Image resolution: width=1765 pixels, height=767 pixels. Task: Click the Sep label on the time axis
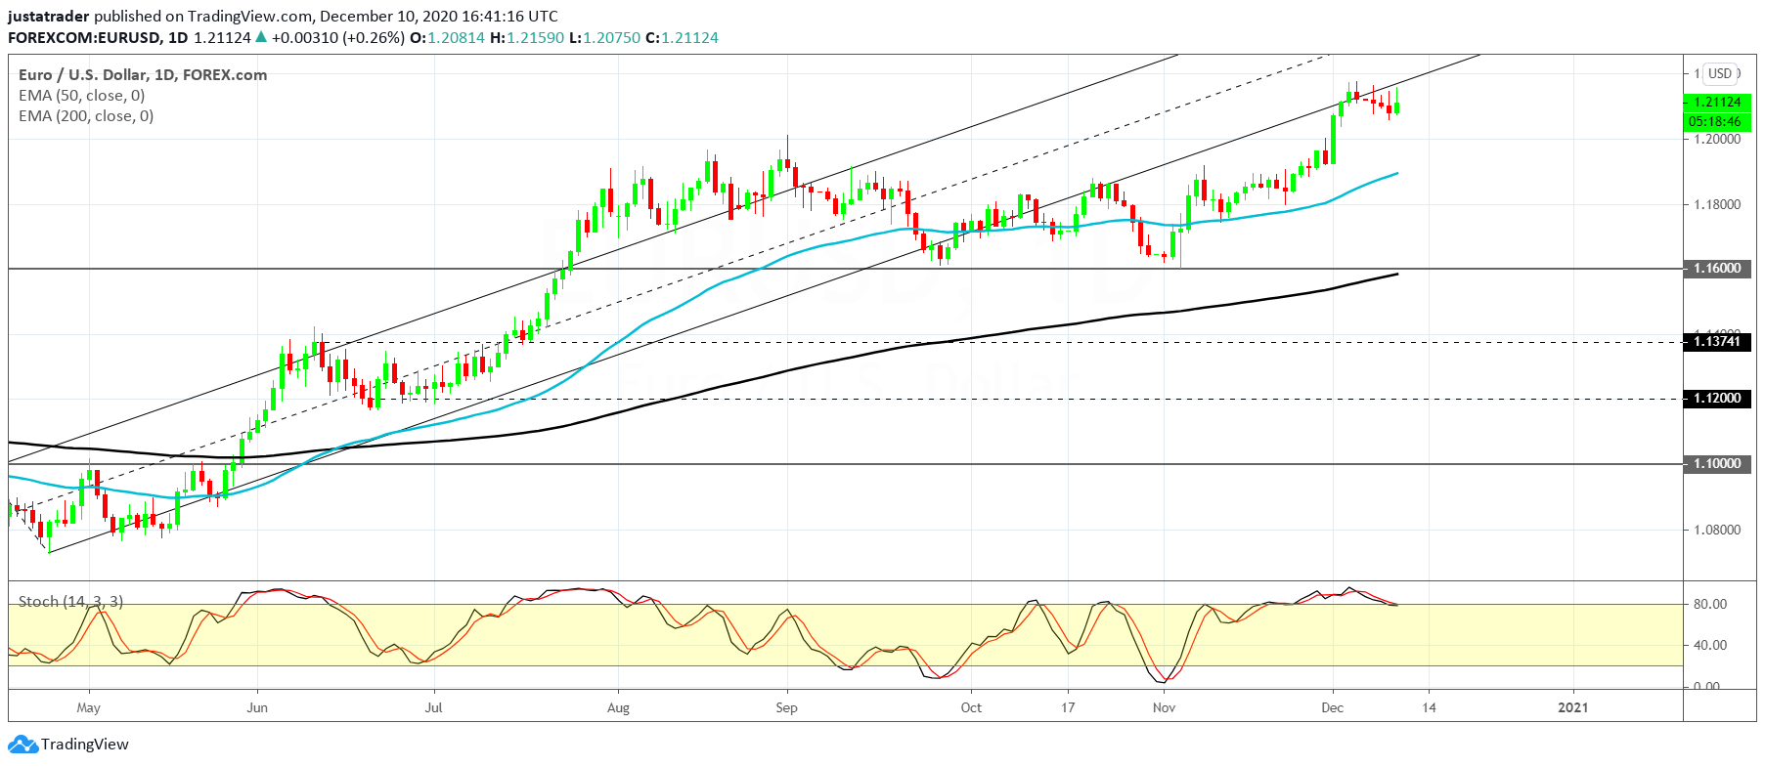point(786,707)
